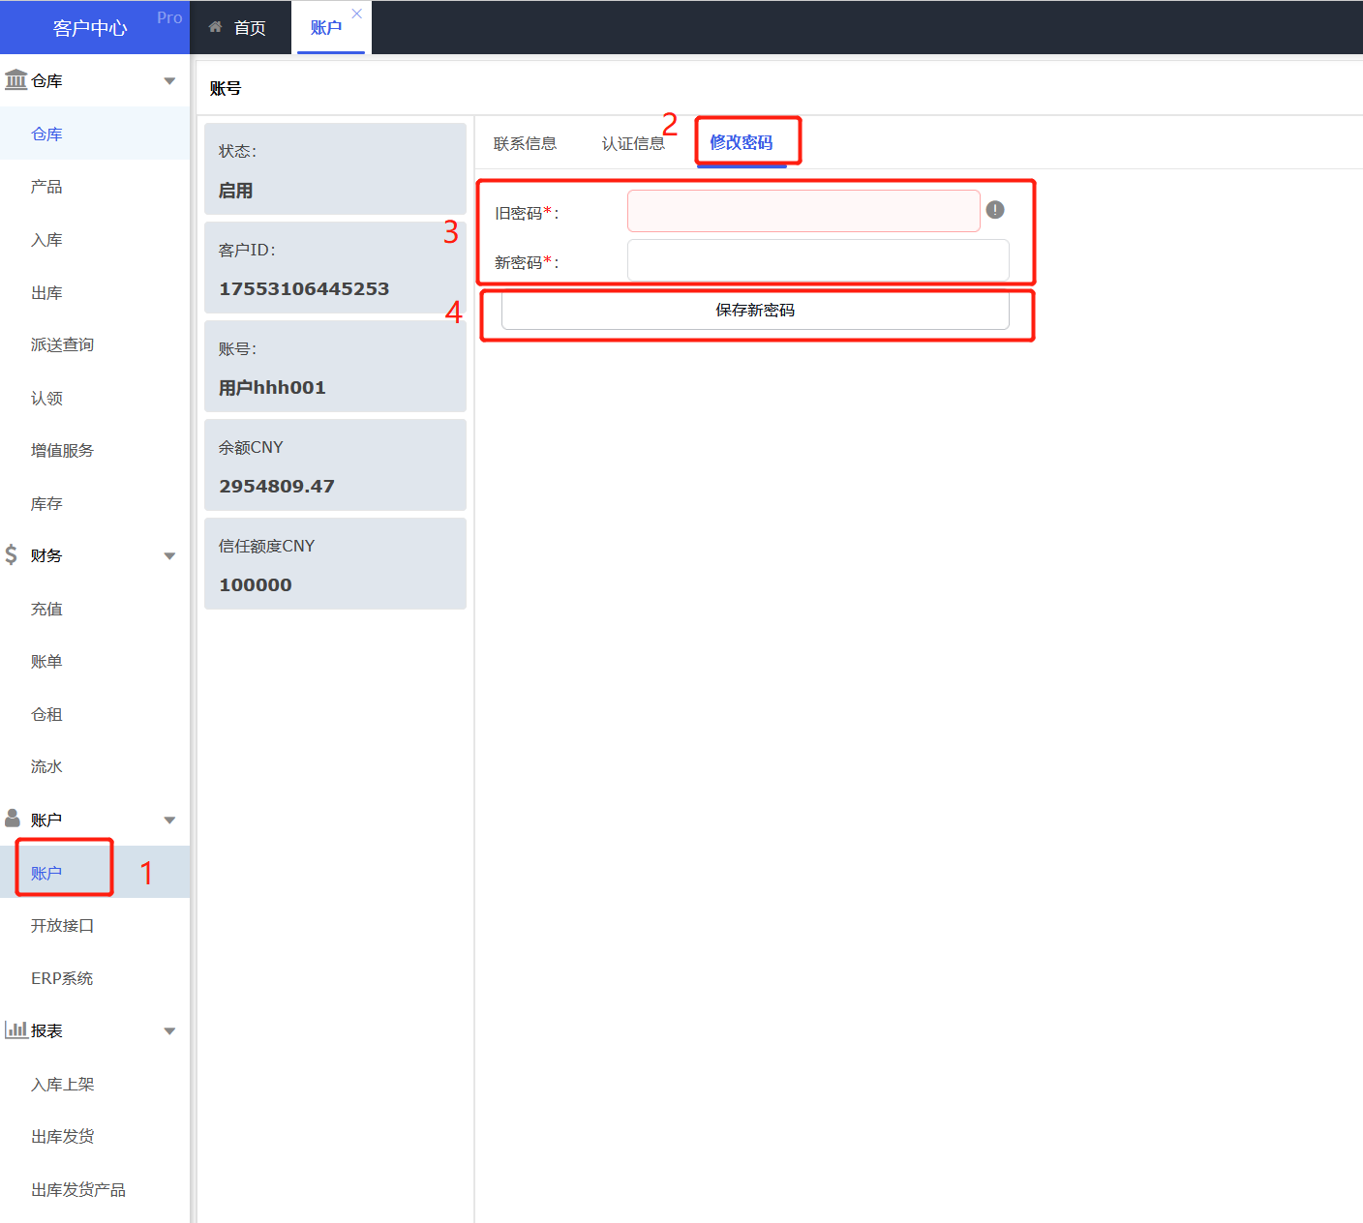The width and height of the screenshot is (1363, 1223).
Task: Collapse the 报表 section arrow
Action: click(170, 1031)
